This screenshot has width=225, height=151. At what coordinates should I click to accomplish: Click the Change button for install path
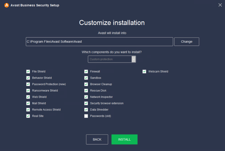(187, 41)
